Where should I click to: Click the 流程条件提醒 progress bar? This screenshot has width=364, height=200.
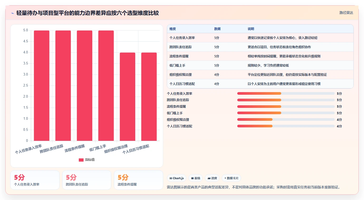[286, 107]
